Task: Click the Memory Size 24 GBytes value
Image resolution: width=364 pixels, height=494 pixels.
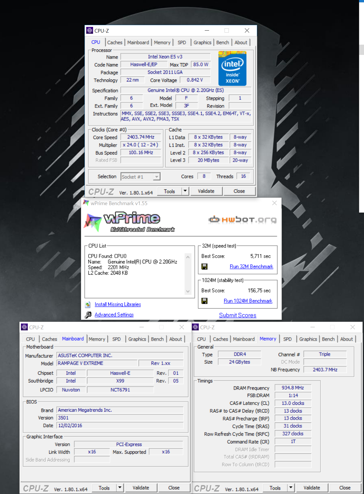Action: [239, 362]
